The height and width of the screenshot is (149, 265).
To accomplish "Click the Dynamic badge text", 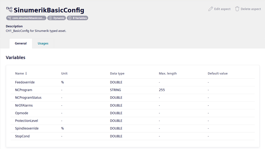I will [59, 18].
